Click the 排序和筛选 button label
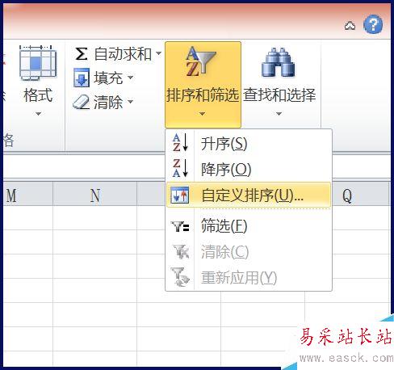394x370 pixels. (203, 95)
